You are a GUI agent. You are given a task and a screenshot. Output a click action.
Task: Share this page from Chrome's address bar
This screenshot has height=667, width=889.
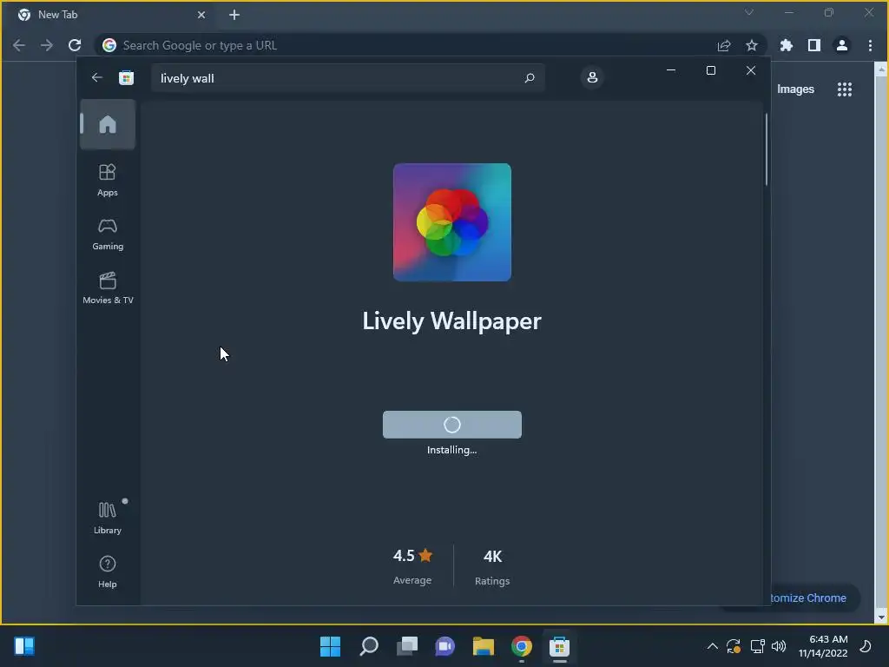(x=724, y=45)
